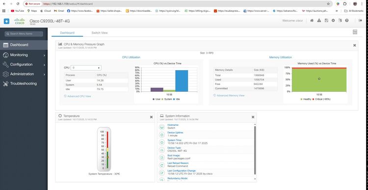Click the CPU Utilization heading link
Screen dimensions: 368x190
tap(131, 57)
